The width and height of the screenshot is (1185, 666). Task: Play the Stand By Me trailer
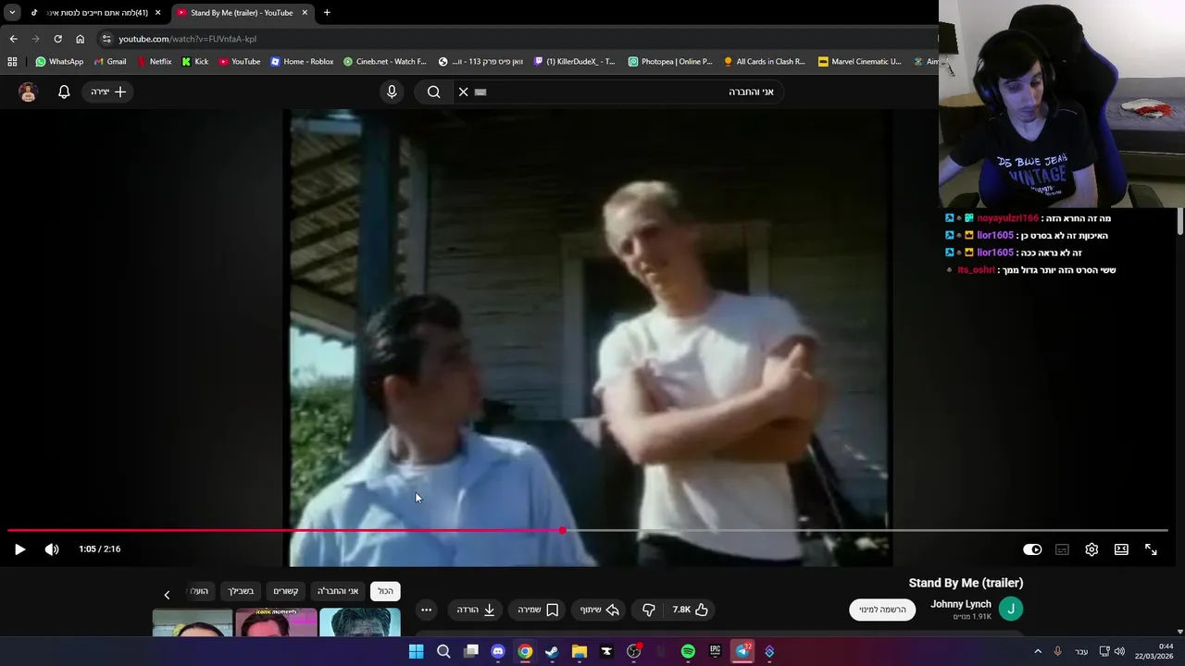[x=19, y=549]
